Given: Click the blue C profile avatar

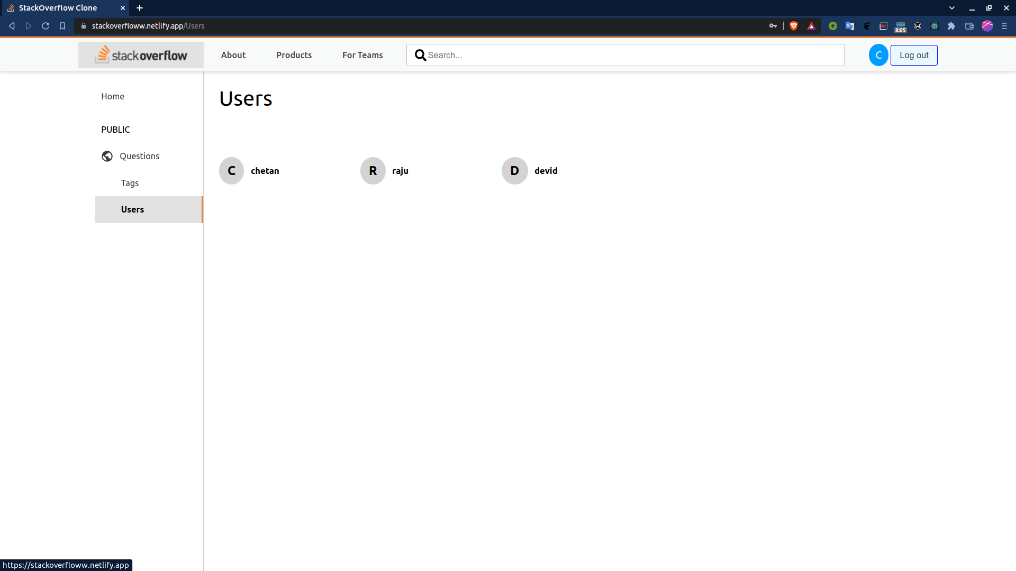Looking at the screenshot, I should (x=878, y=55).
